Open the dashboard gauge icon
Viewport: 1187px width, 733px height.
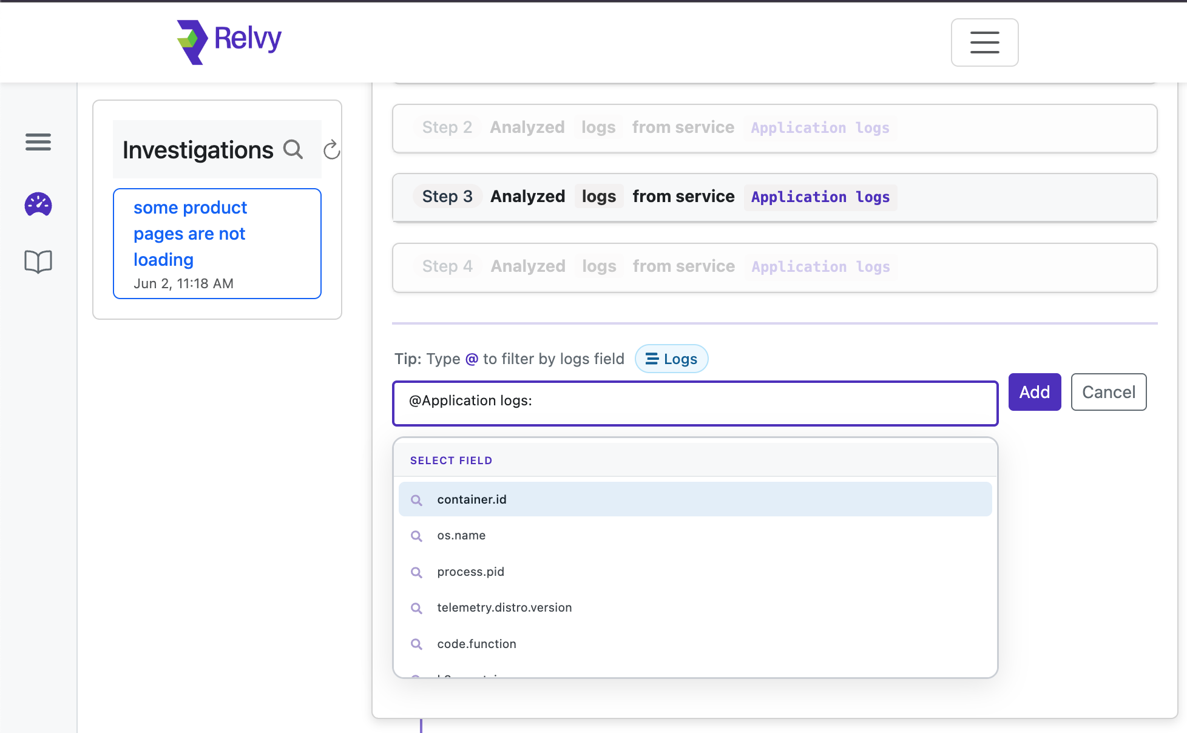pyautogui.click(x=38, y=204)
